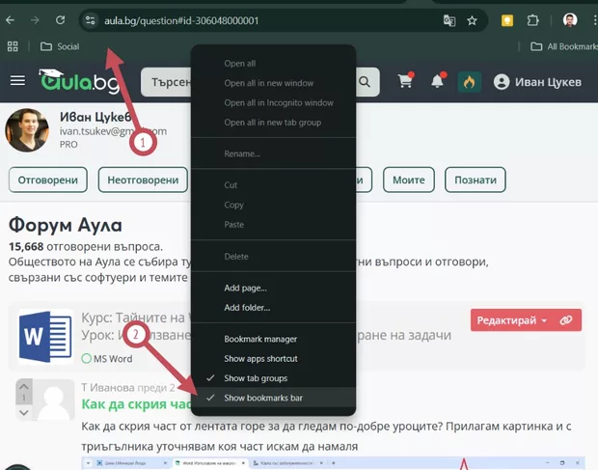Reload the page with the refresh icon
The height and width of the screenshot is (470, 598).
coord(60,20)
